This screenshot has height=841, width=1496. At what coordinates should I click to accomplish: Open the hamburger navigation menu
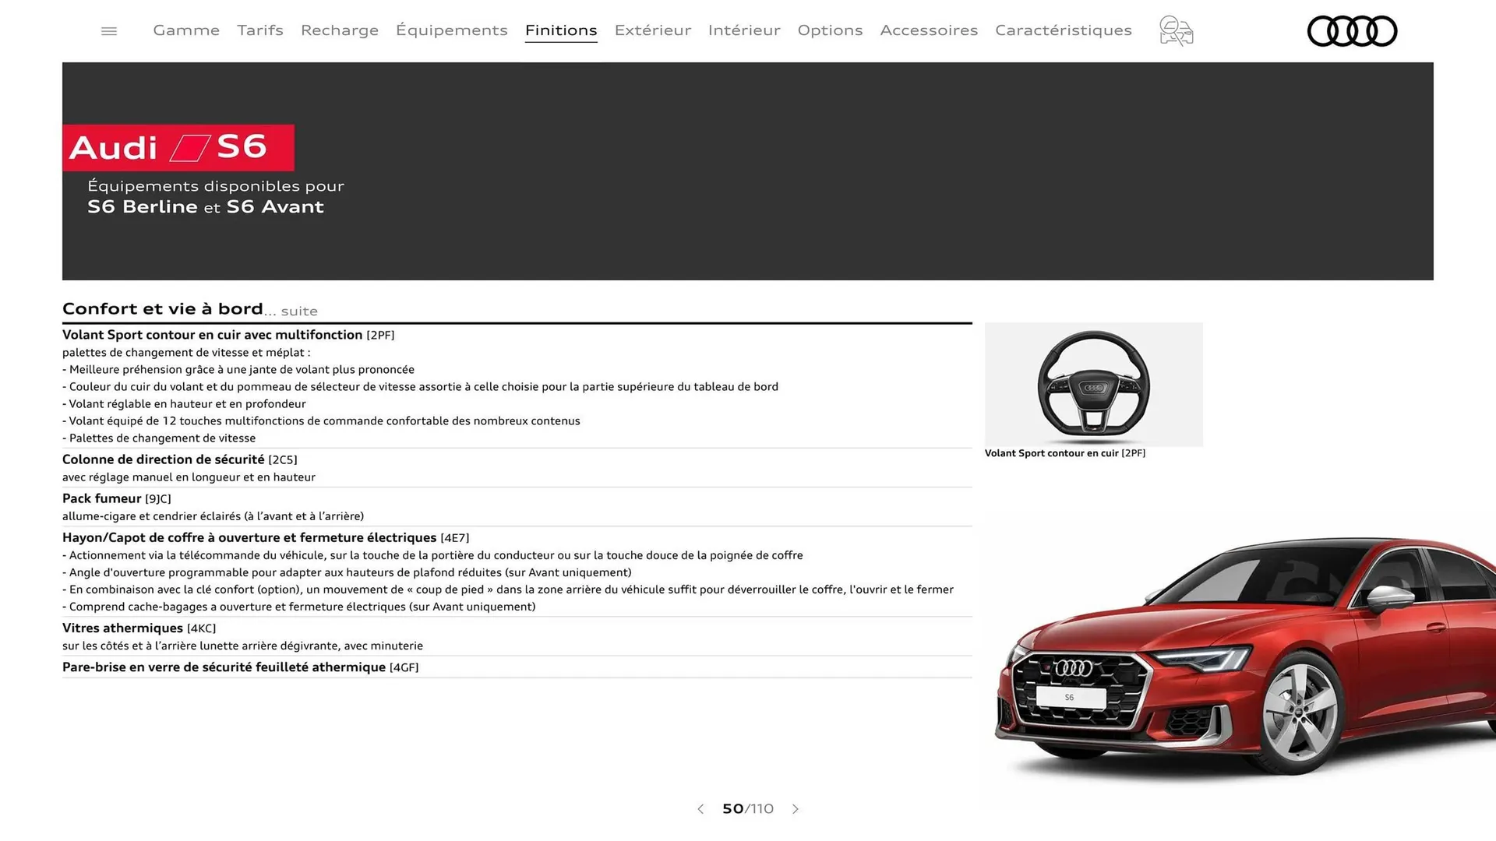(108, 30)
